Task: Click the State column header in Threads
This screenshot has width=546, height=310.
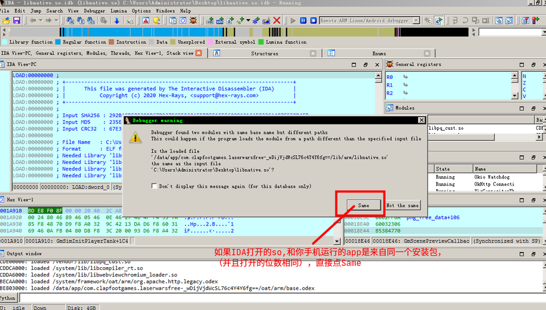Action: (453, 169)
